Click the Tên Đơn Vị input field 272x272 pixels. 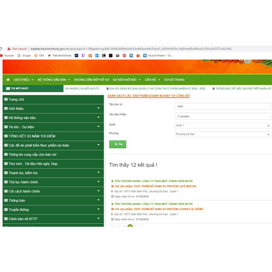(x=223, y=106)
